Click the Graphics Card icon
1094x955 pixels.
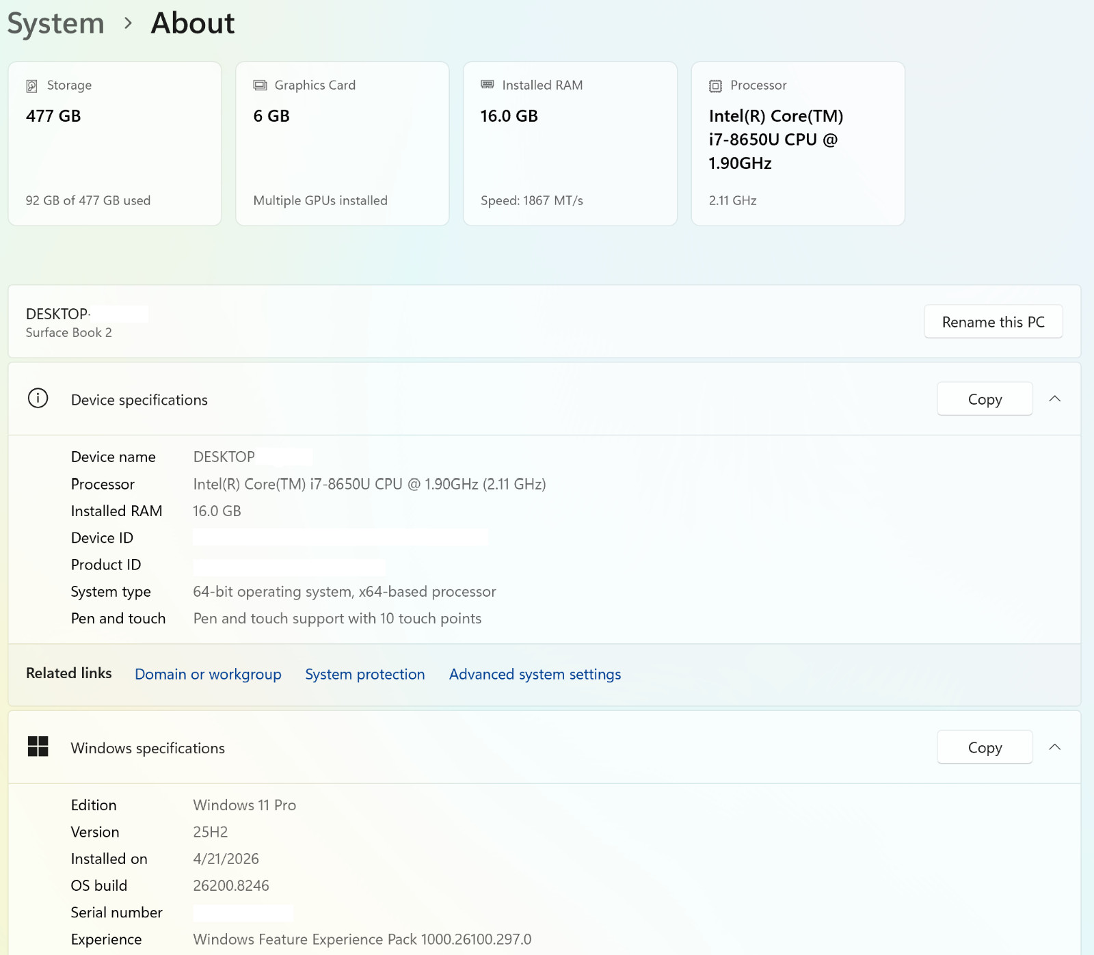[x=260, y=85]
